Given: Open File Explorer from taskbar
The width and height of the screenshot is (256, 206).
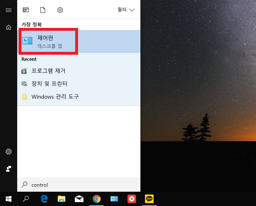Looking at the screenshot, I should pyautogui.click(x=62, y=199).
